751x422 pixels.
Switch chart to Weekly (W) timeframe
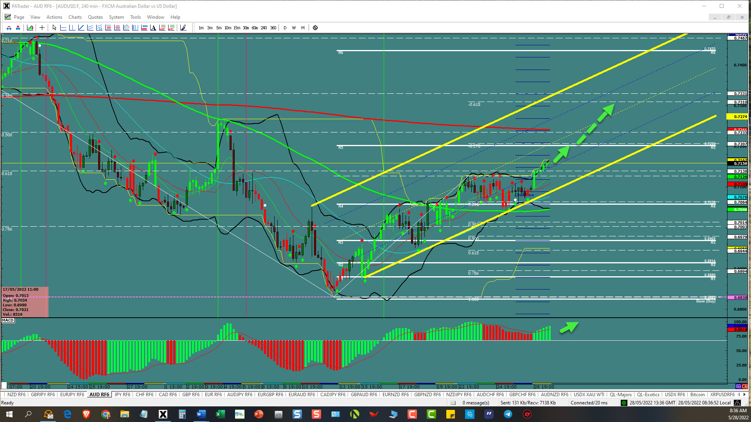[x=294, y=28]
